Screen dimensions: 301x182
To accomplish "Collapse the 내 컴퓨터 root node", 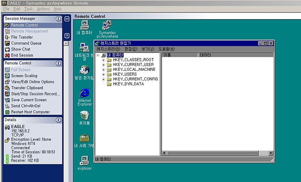I will pyautogui.click(x=98, y=55).
